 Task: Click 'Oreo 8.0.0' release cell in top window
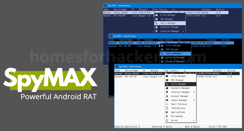click(x=144, y=13)
